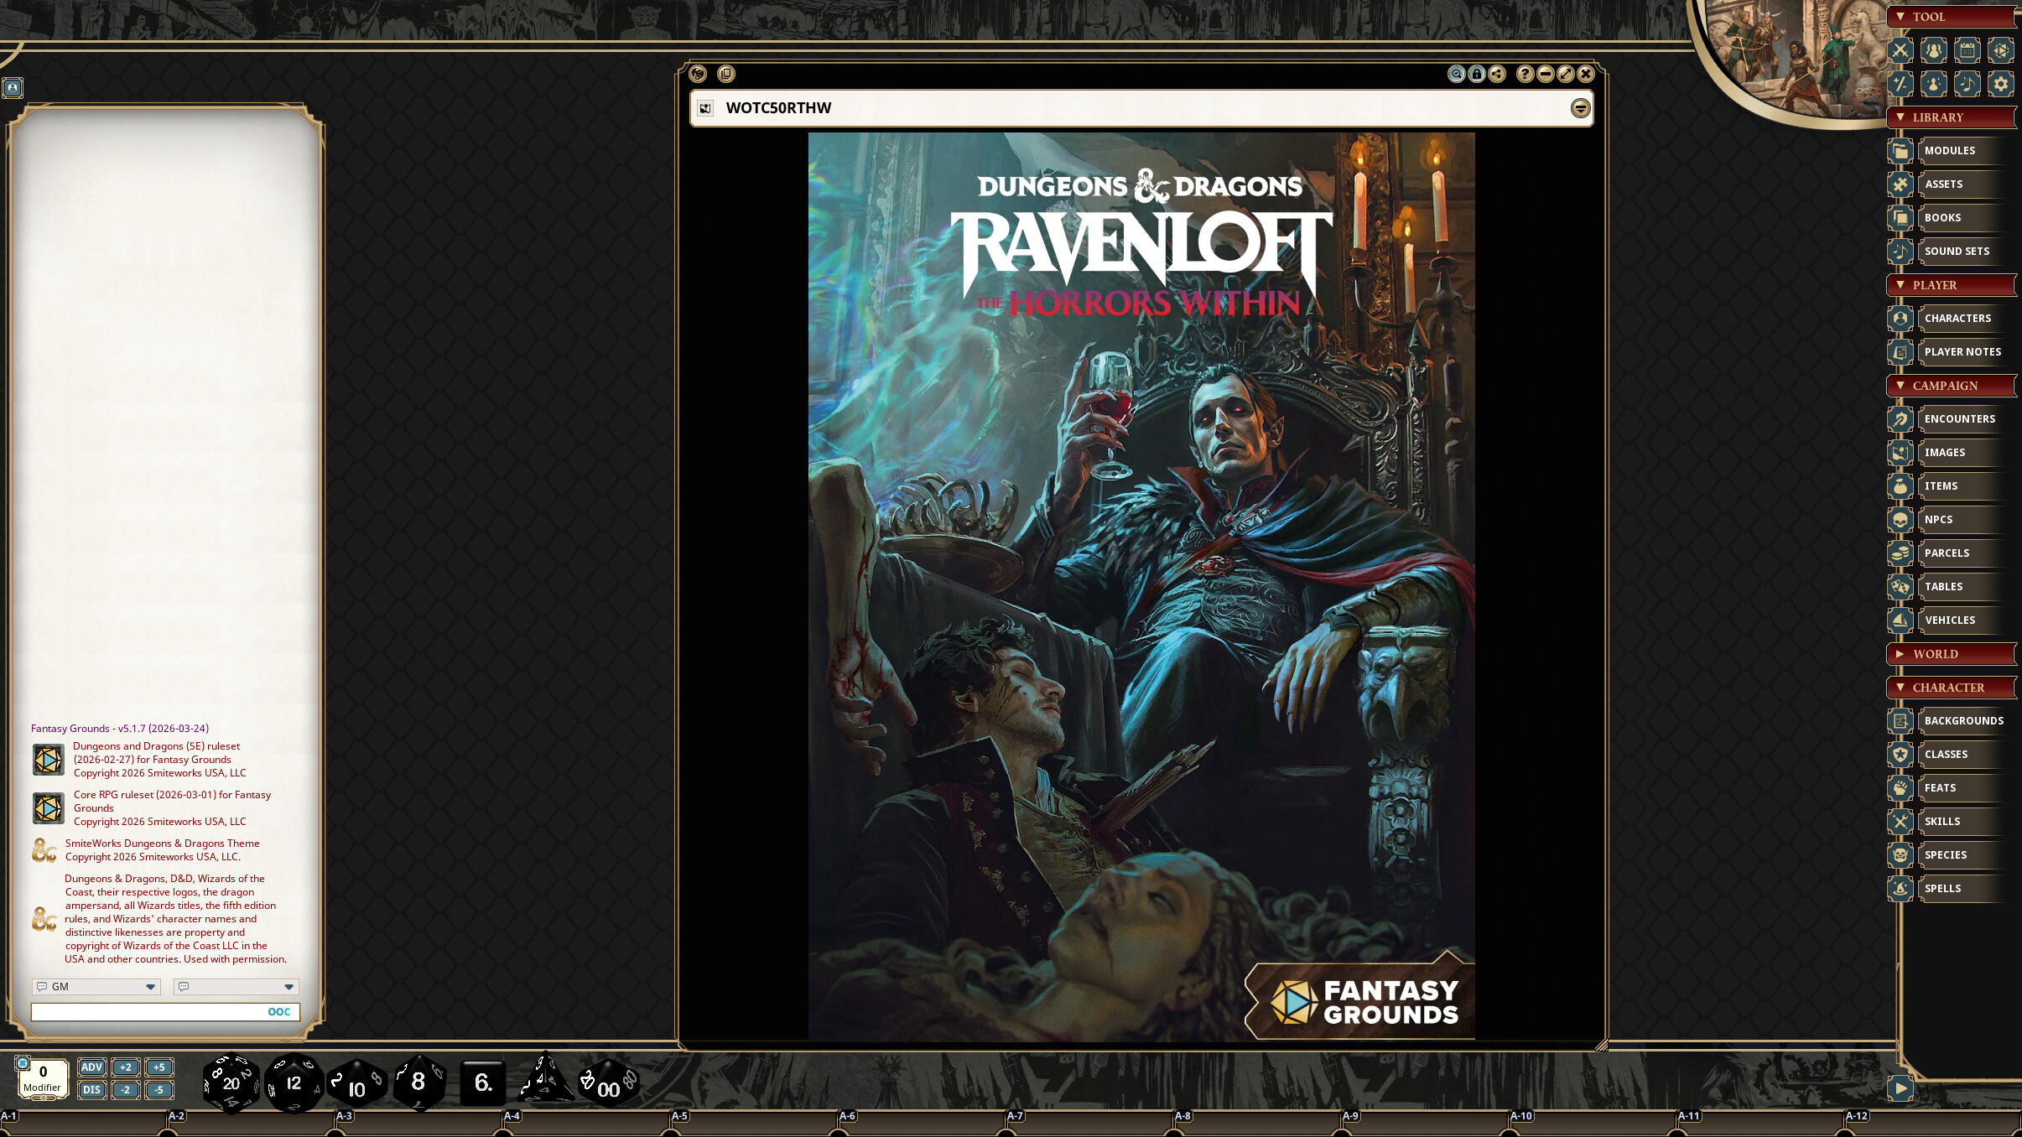
Task: Toggle the -5 modifier button
Action: click(159, 1090)
